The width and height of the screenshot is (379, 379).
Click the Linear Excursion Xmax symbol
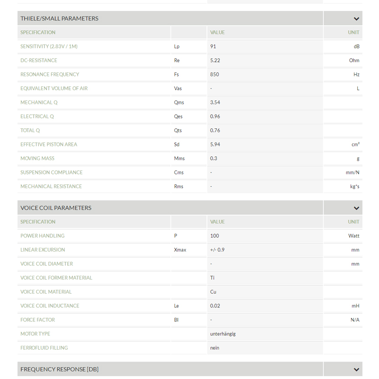(180, 250)
